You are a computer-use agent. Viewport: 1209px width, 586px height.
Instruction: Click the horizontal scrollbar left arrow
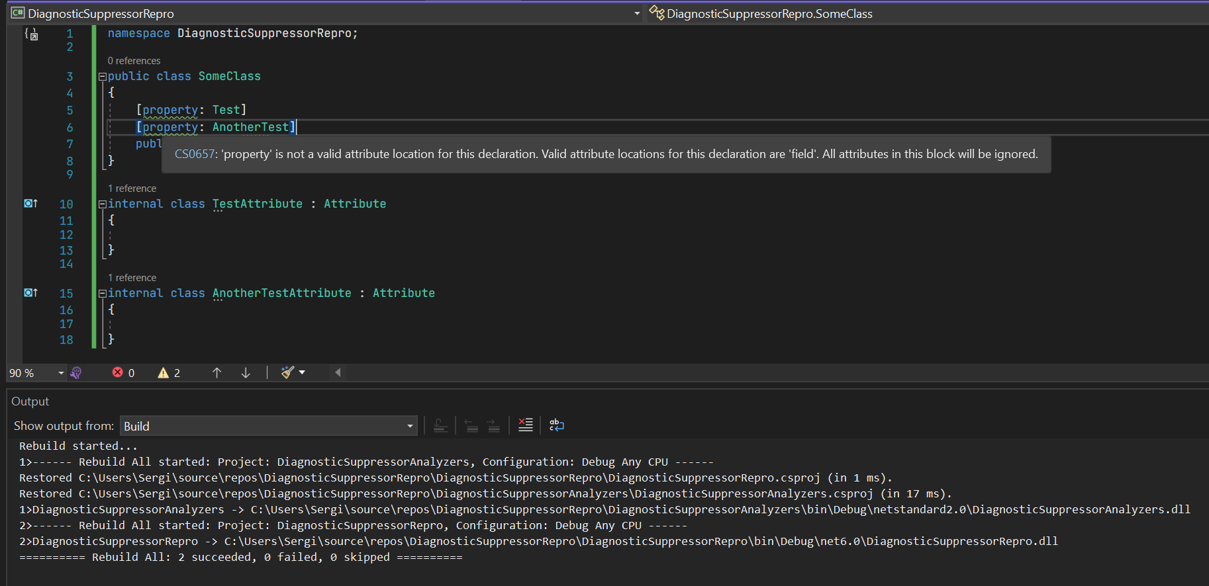338,372
